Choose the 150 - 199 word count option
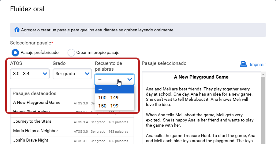Viewport: 276px width, 144px height. tap(114, 106)
